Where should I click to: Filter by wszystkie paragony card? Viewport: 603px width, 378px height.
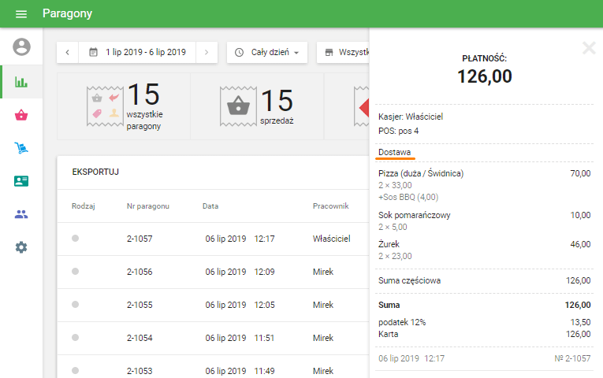tap(124, 106)
